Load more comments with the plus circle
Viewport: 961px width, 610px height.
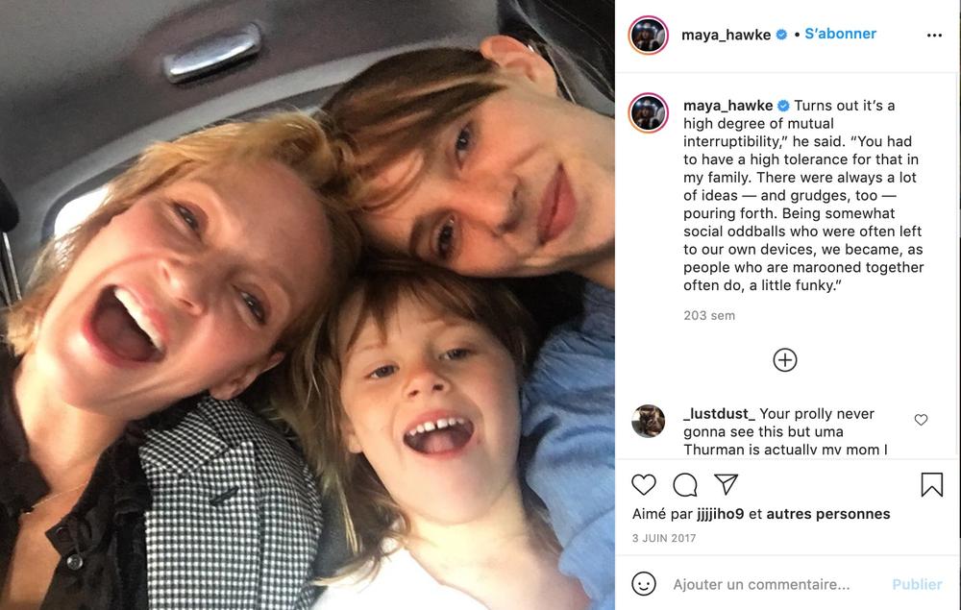(x=784, y=359)
